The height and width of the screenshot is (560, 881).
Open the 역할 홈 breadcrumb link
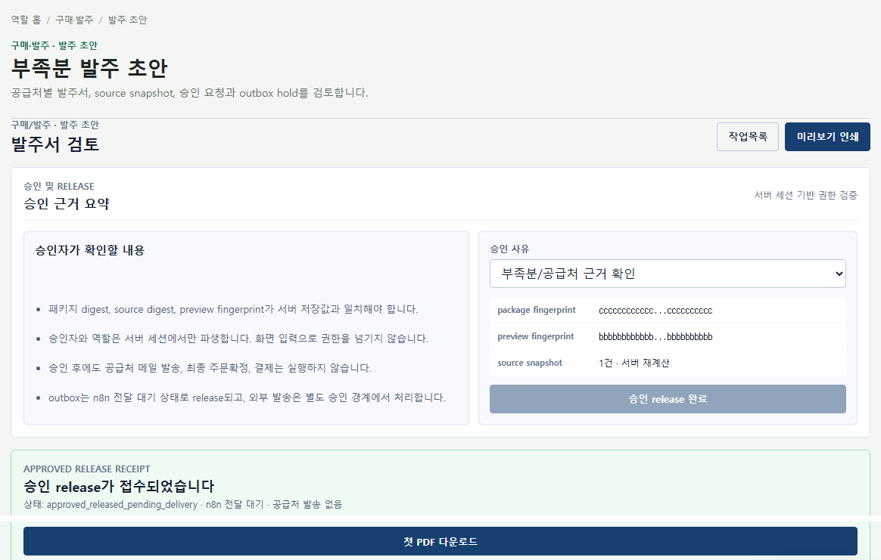click(x=26, y=20)
